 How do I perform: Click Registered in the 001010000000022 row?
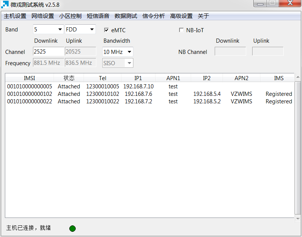(x=279, y=101)
